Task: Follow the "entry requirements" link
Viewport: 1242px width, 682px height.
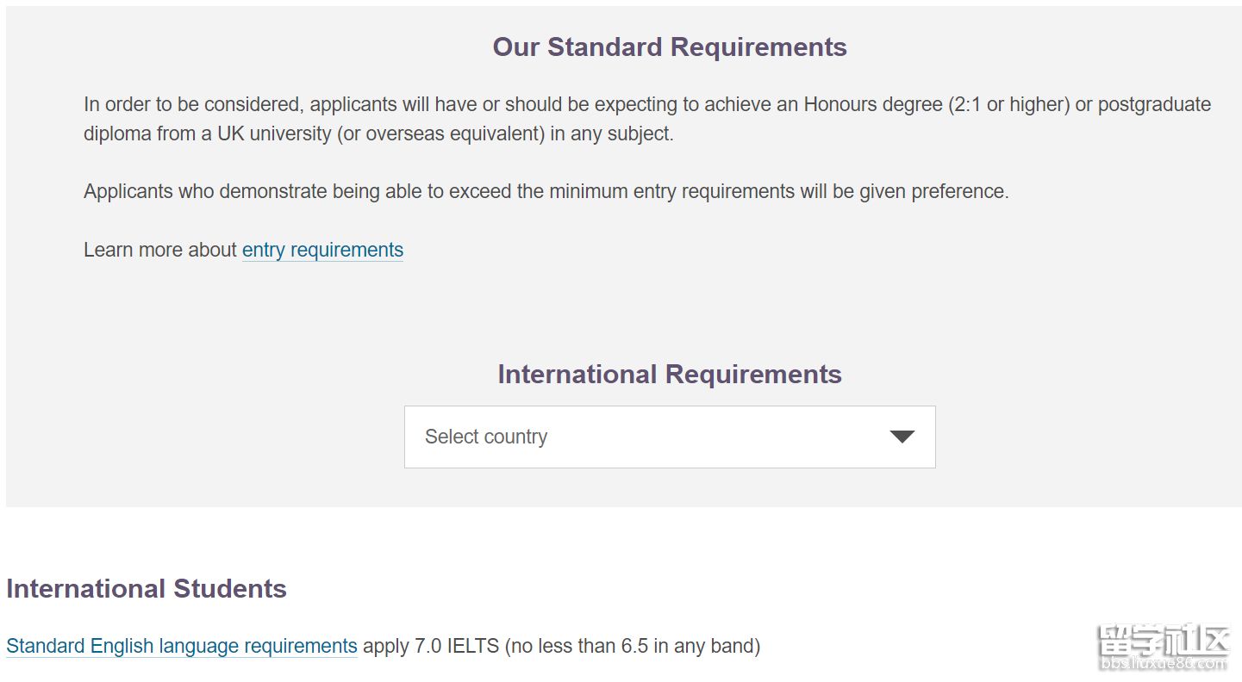Action: (322, 250)
